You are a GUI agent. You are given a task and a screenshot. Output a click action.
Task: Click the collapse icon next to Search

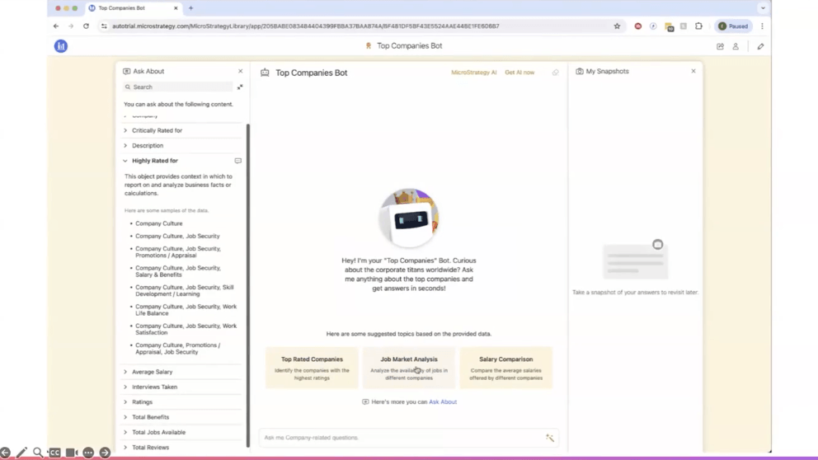[x=240, y=87]
